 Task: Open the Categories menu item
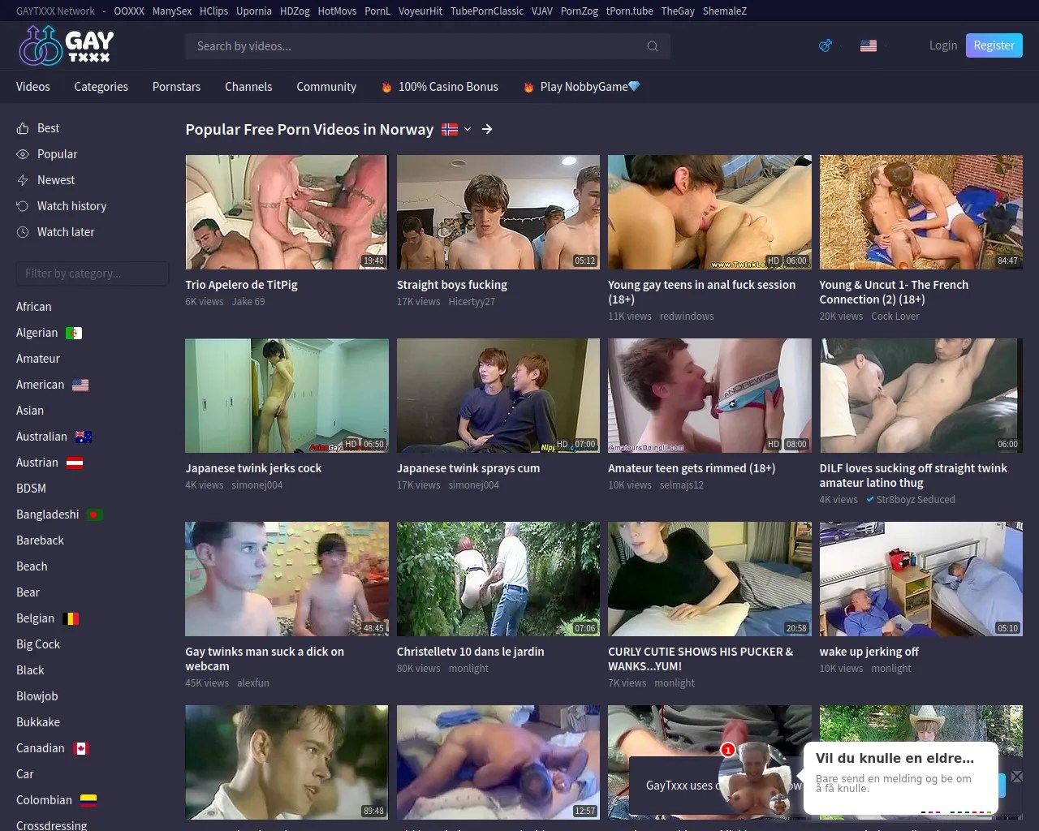coord(101,87)
